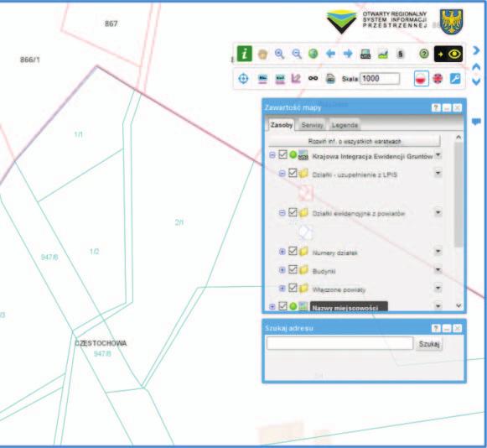Viewport: 487px width, 448px height.
Task: Collapse Krajowa Integracja Ewidencji Gruntów tree node
Action: [272, 155]
